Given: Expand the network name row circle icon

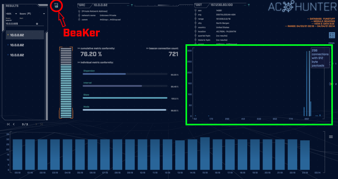Looking at the screenshot, I should (x=79, y=16).
